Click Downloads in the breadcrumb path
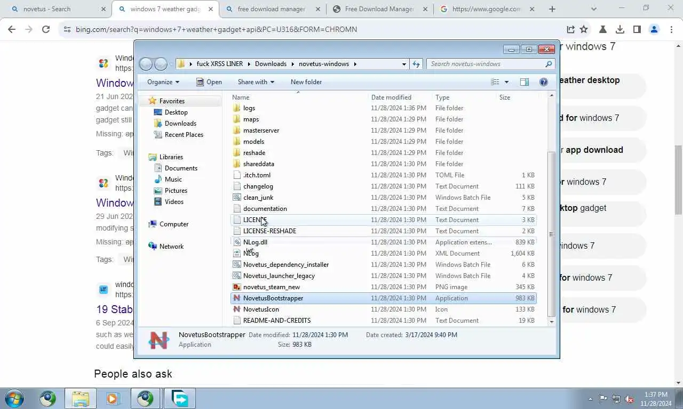 tap(271, 64)
